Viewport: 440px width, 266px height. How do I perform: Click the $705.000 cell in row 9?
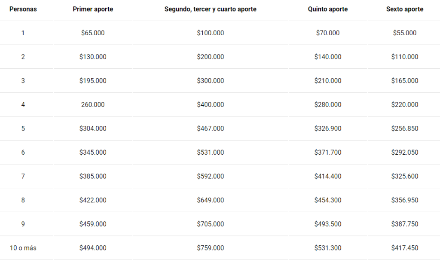coord(211,224)
